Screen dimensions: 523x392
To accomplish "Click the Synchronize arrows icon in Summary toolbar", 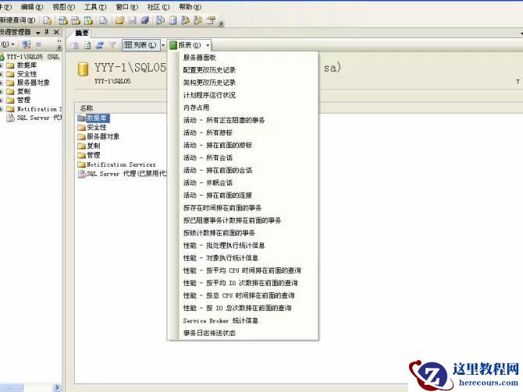I will (100, 45).
